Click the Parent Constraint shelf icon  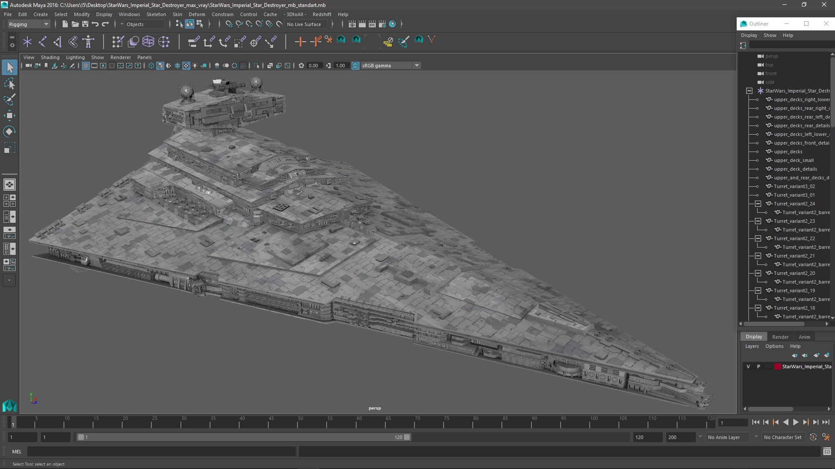pyautogui.click(x=194, y=42)
